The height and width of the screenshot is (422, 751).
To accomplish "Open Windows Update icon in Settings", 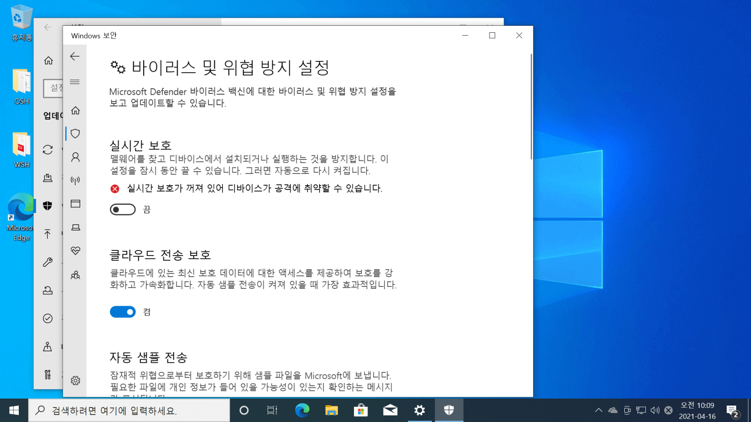I will tap(48, 150).
